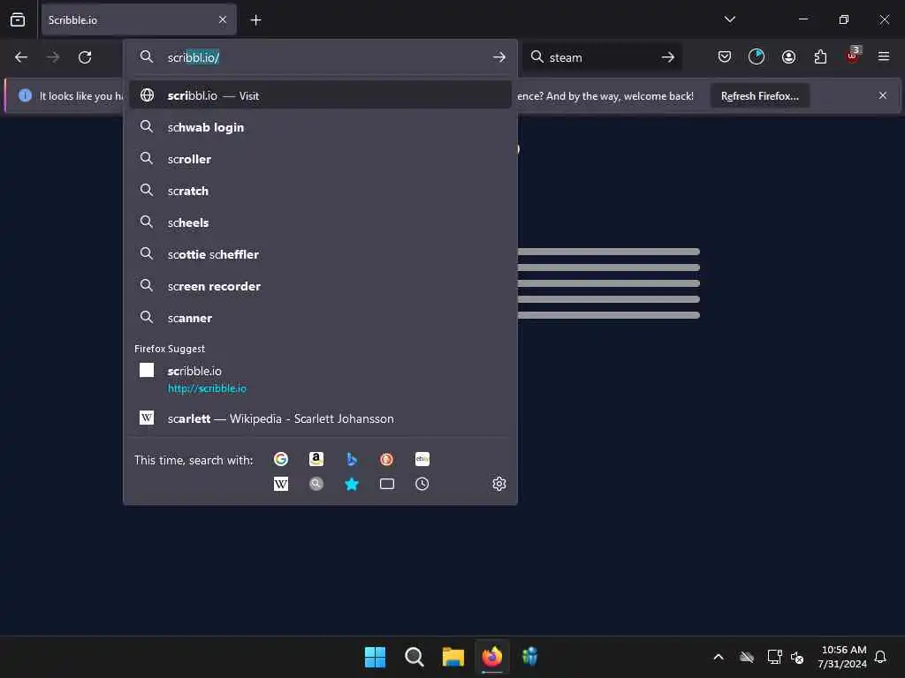Screen dimensions: 905x678
Task: Open the taskbar clock and date
Action: [x=842, y=657]
